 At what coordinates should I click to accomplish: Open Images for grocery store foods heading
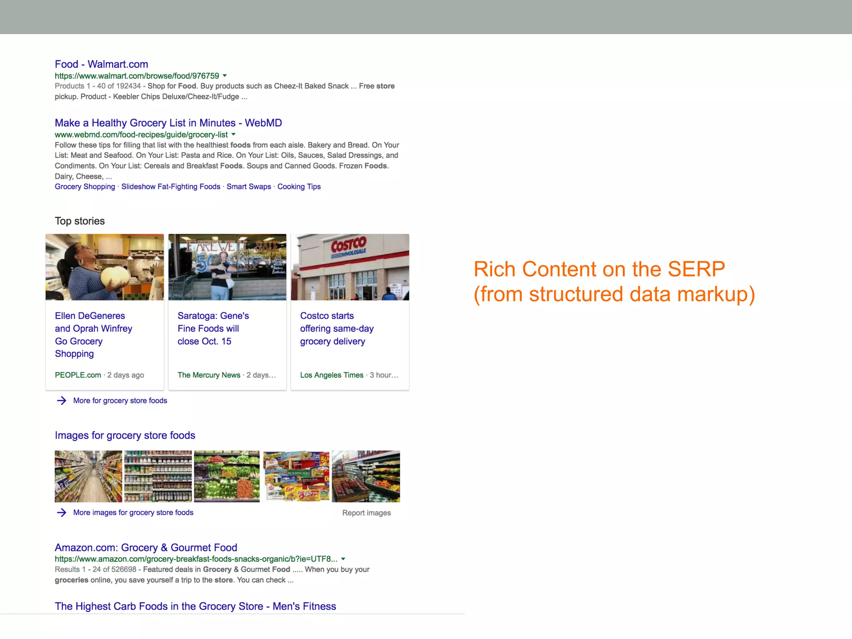tap(125, 435)
